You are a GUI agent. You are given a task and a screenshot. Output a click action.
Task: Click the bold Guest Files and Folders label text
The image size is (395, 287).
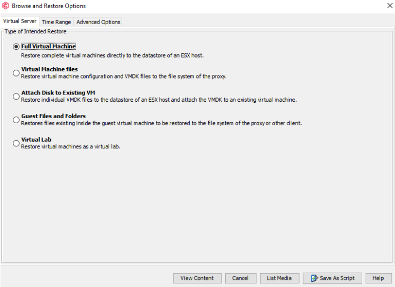[53, 116]
